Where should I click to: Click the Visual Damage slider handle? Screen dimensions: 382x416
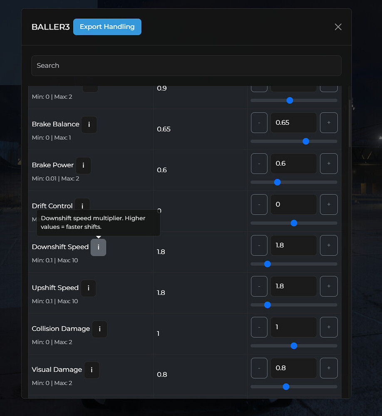285,386
